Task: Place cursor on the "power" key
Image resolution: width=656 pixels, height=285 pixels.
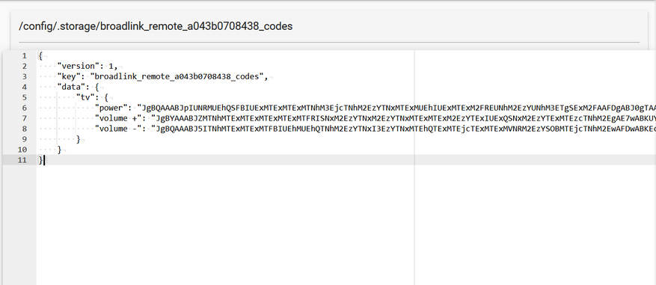Action: 111,108
